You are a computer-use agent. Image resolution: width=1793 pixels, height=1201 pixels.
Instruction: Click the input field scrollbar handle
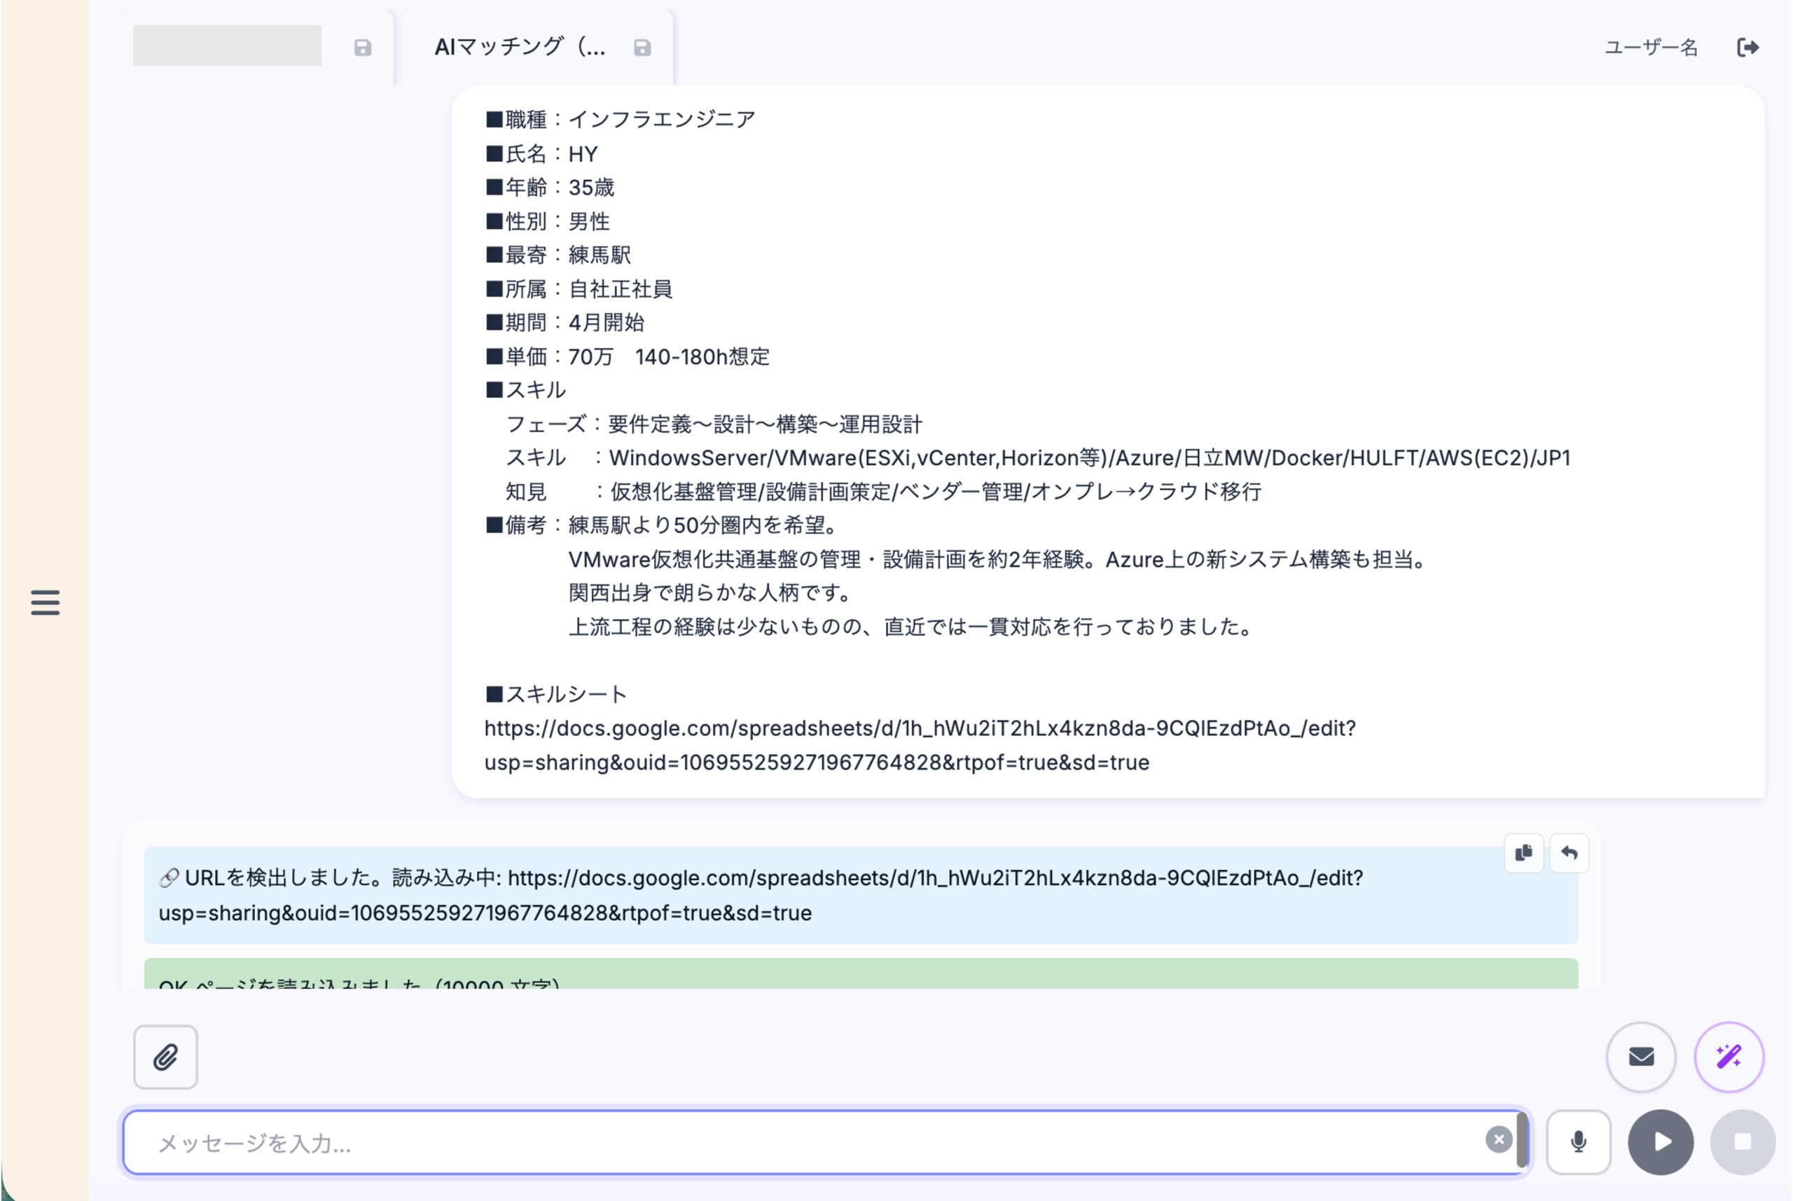pos(1521,1141)
